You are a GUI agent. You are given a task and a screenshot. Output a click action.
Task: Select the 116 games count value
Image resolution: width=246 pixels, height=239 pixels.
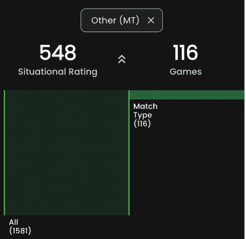click(x=186, y=53)
